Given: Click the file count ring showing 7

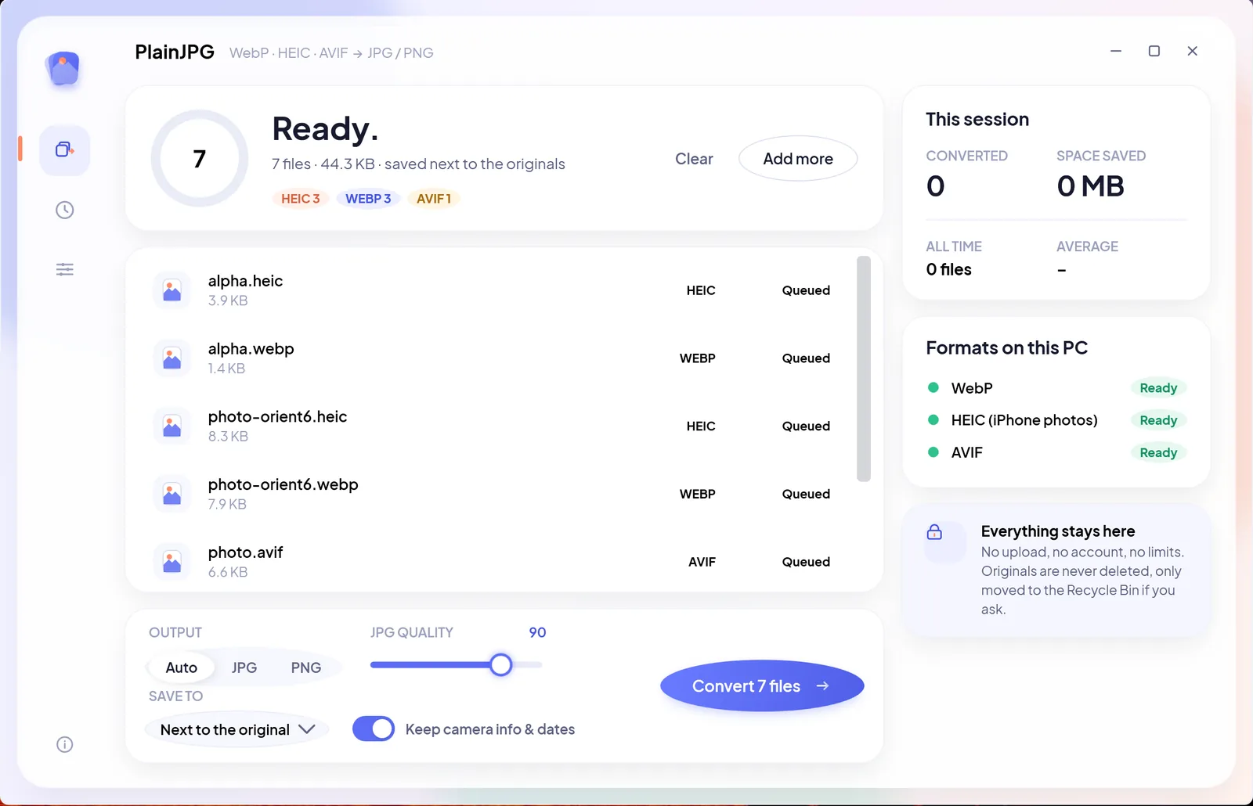Looking at the screenshot, I should (x=200, y=159).
